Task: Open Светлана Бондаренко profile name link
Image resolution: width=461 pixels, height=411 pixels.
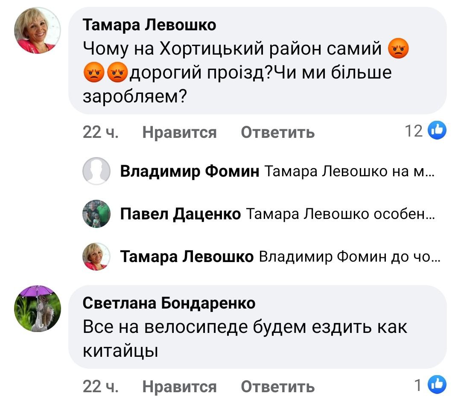Action: pyautogui.click(x=169, y=303)
